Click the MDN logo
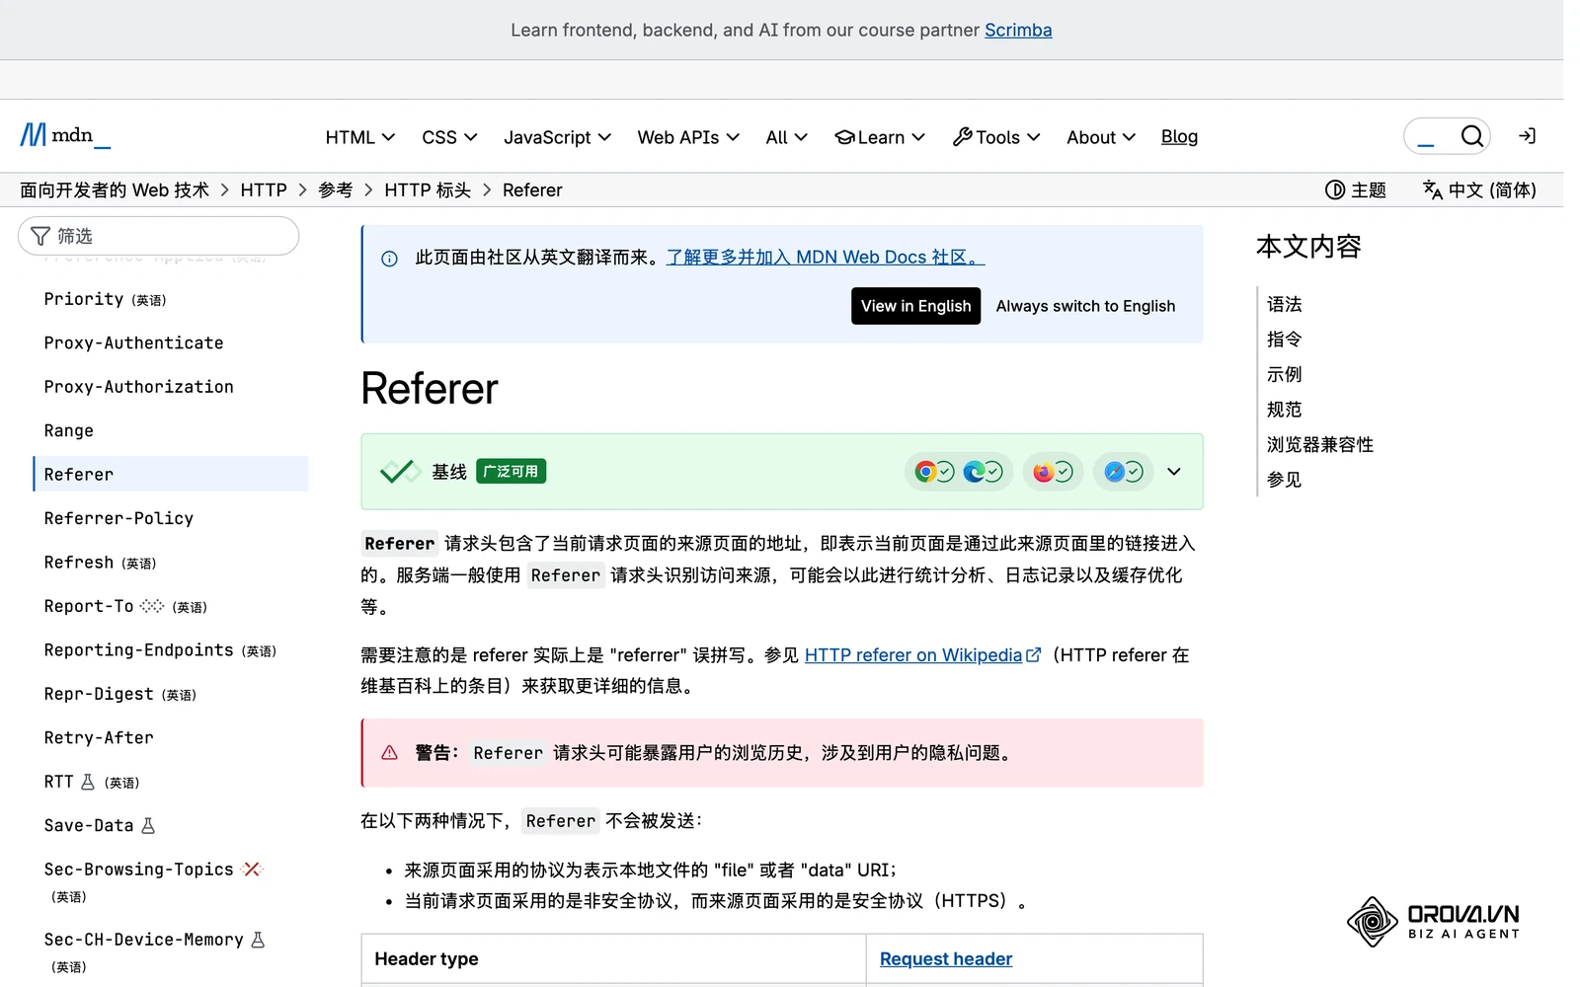Screen dimensions: 1580x987 65,135
